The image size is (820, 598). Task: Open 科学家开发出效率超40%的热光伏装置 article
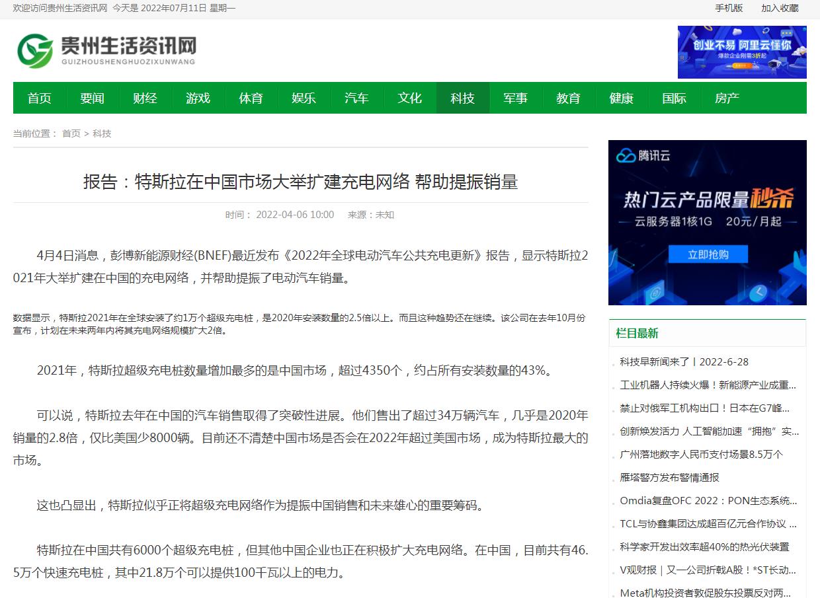pos(704,547)
